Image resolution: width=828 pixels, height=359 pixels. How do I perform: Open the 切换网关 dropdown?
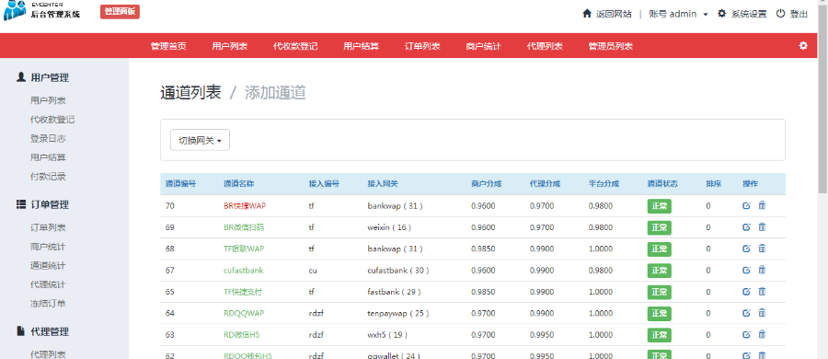point(201,140)
